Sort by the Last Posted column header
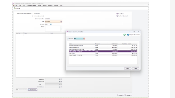This screenshot has height=98, width=175. click(x=113, y=44)
